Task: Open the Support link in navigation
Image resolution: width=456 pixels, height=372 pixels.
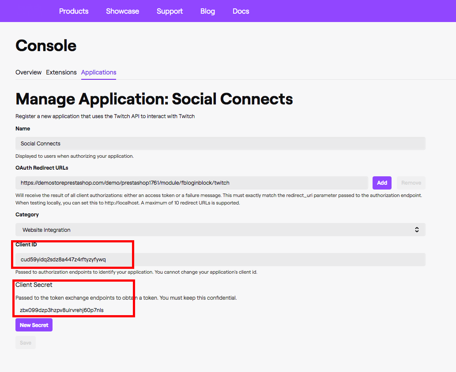Action: tap(170, 11)
